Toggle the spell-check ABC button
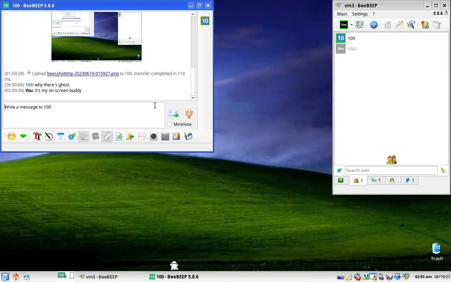Image resolution: width=451 pixels, height=282 pixels. point(84,136)
